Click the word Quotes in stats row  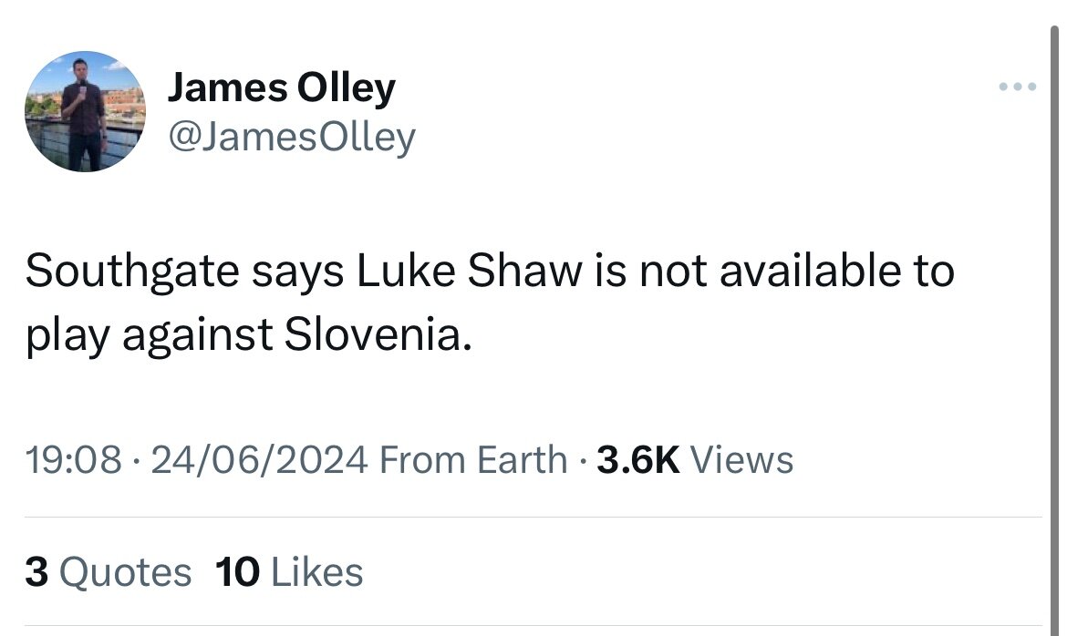coord(125,572)
